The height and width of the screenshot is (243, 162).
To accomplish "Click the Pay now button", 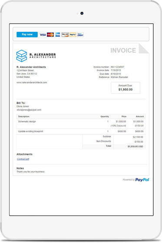I will [27, 34].
